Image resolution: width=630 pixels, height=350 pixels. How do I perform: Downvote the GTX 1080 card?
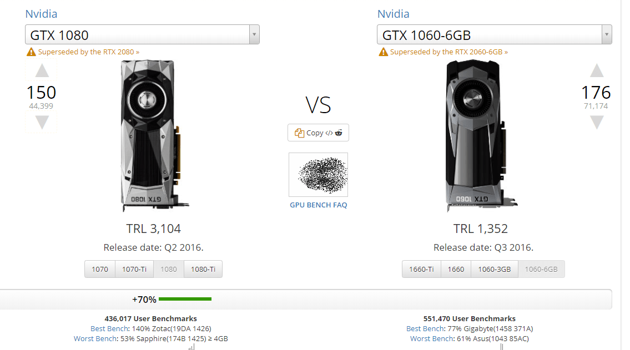[x=42, y=122]
